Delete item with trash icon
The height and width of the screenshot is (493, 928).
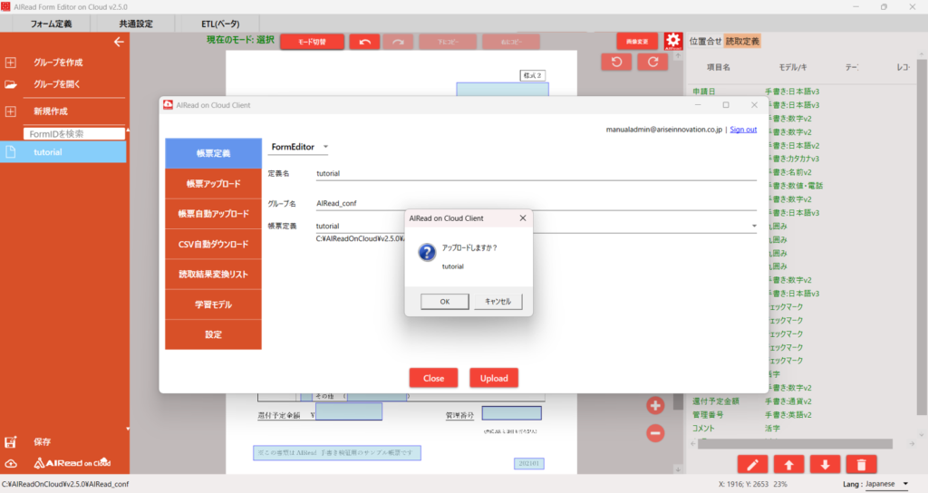[x=861, y=465]
